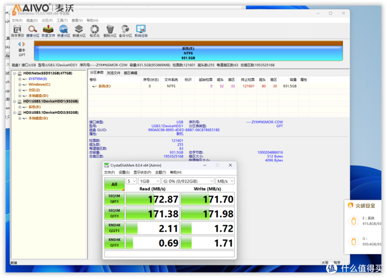The width and height of the screenshot is (387, 278).
Task: Collapse the HD3:USB3.1DeviceHDD2 tree node
Action: 14,113
